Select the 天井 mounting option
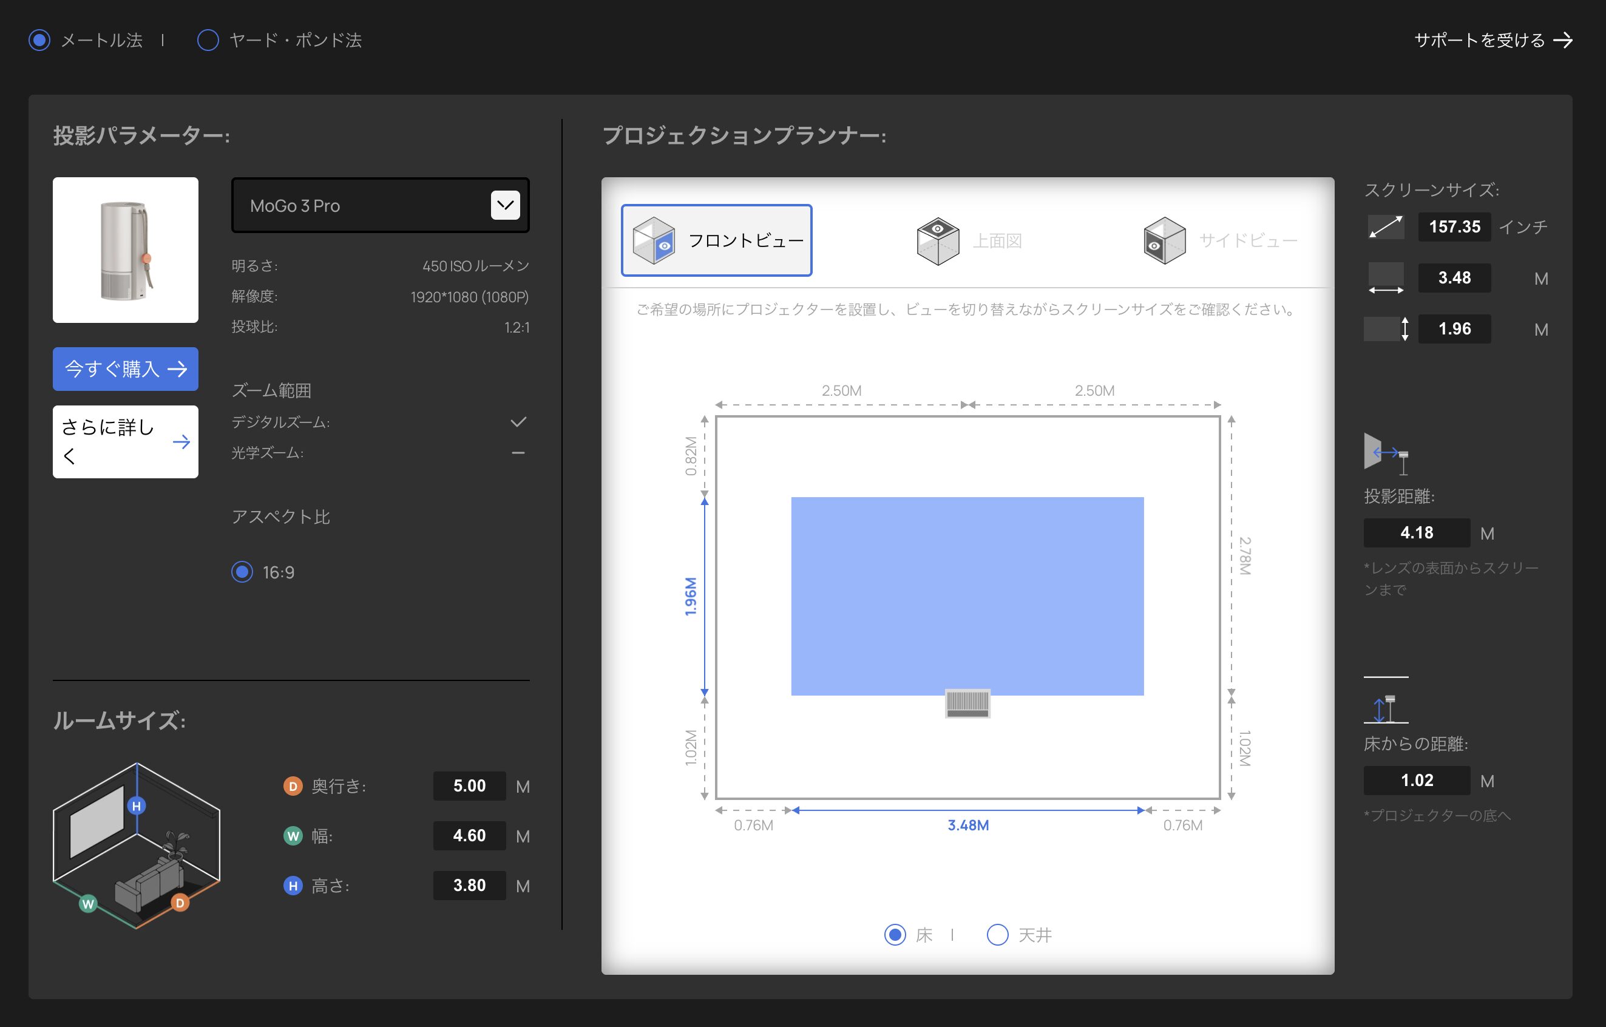The image size is (1606, 1027). pos(997,935)
